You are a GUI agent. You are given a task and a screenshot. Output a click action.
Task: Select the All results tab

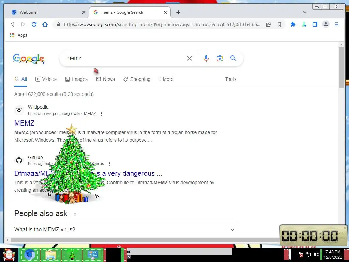coord(21,79)
